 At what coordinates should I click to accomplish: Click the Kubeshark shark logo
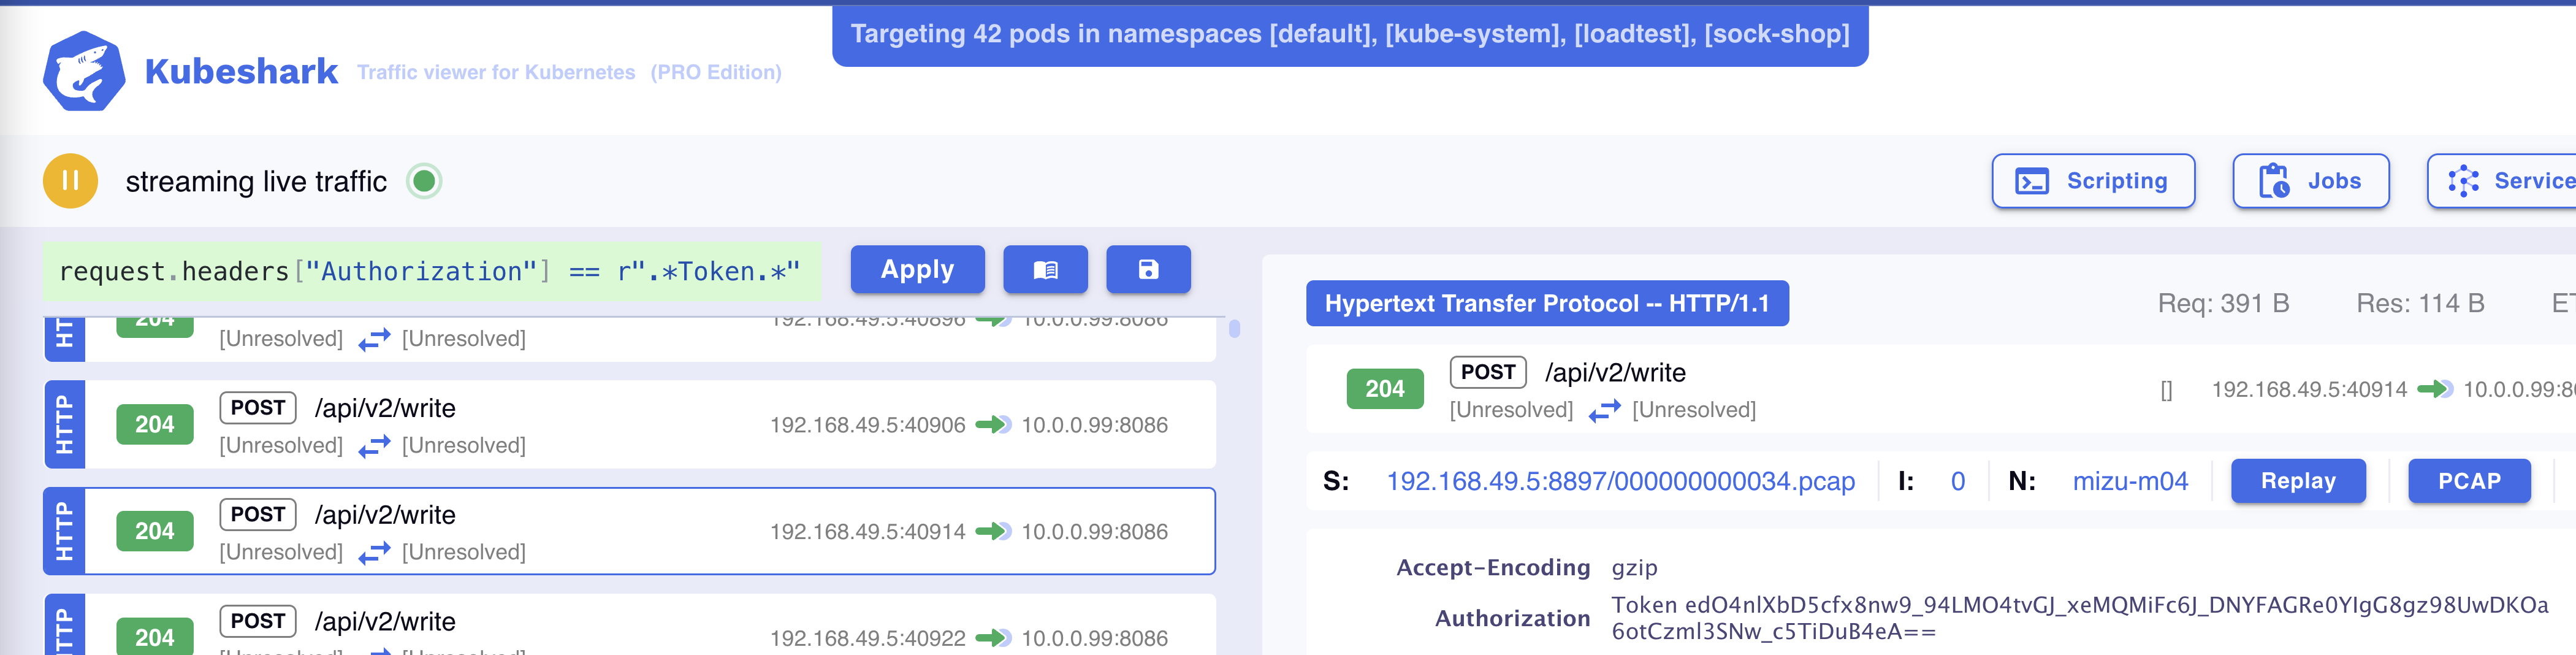85,70
